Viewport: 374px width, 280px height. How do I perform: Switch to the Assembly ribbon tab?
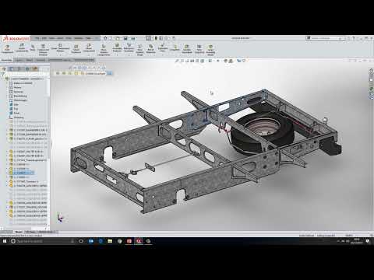point(7,60)
